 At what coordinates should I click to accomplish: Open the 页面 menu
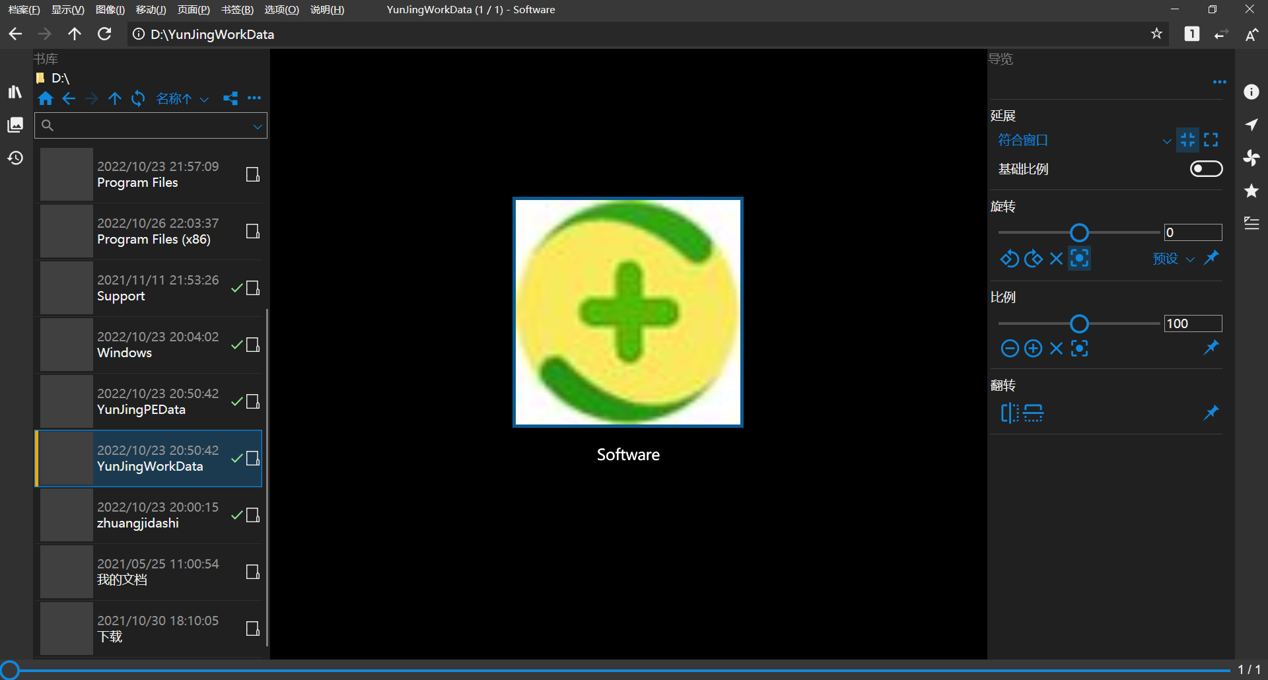click(x=194, y=10)
